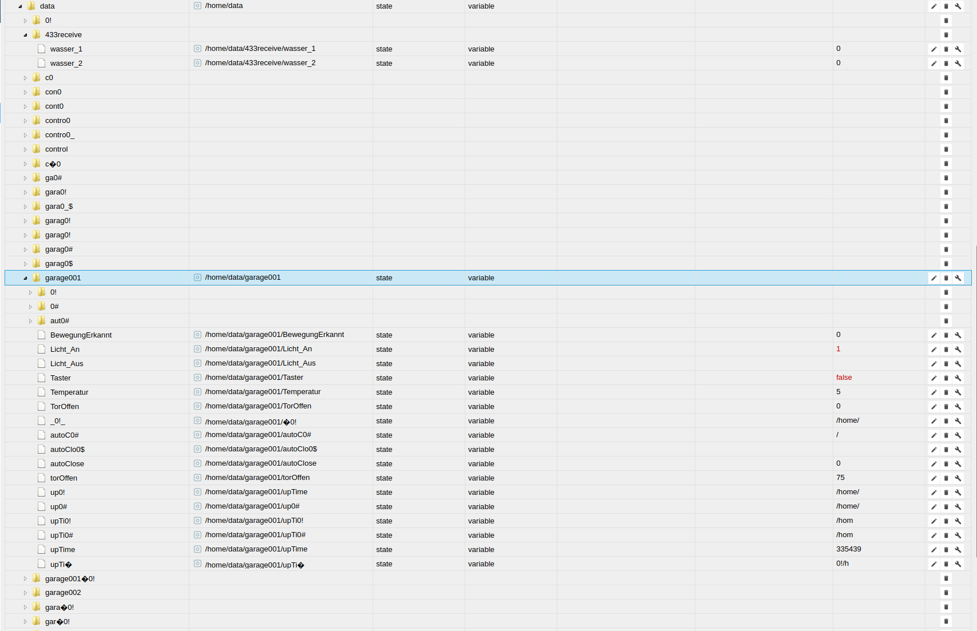The image size is (977, 631).
Task: Delete the garage002 folder
Action: click(x=946, y=593)
